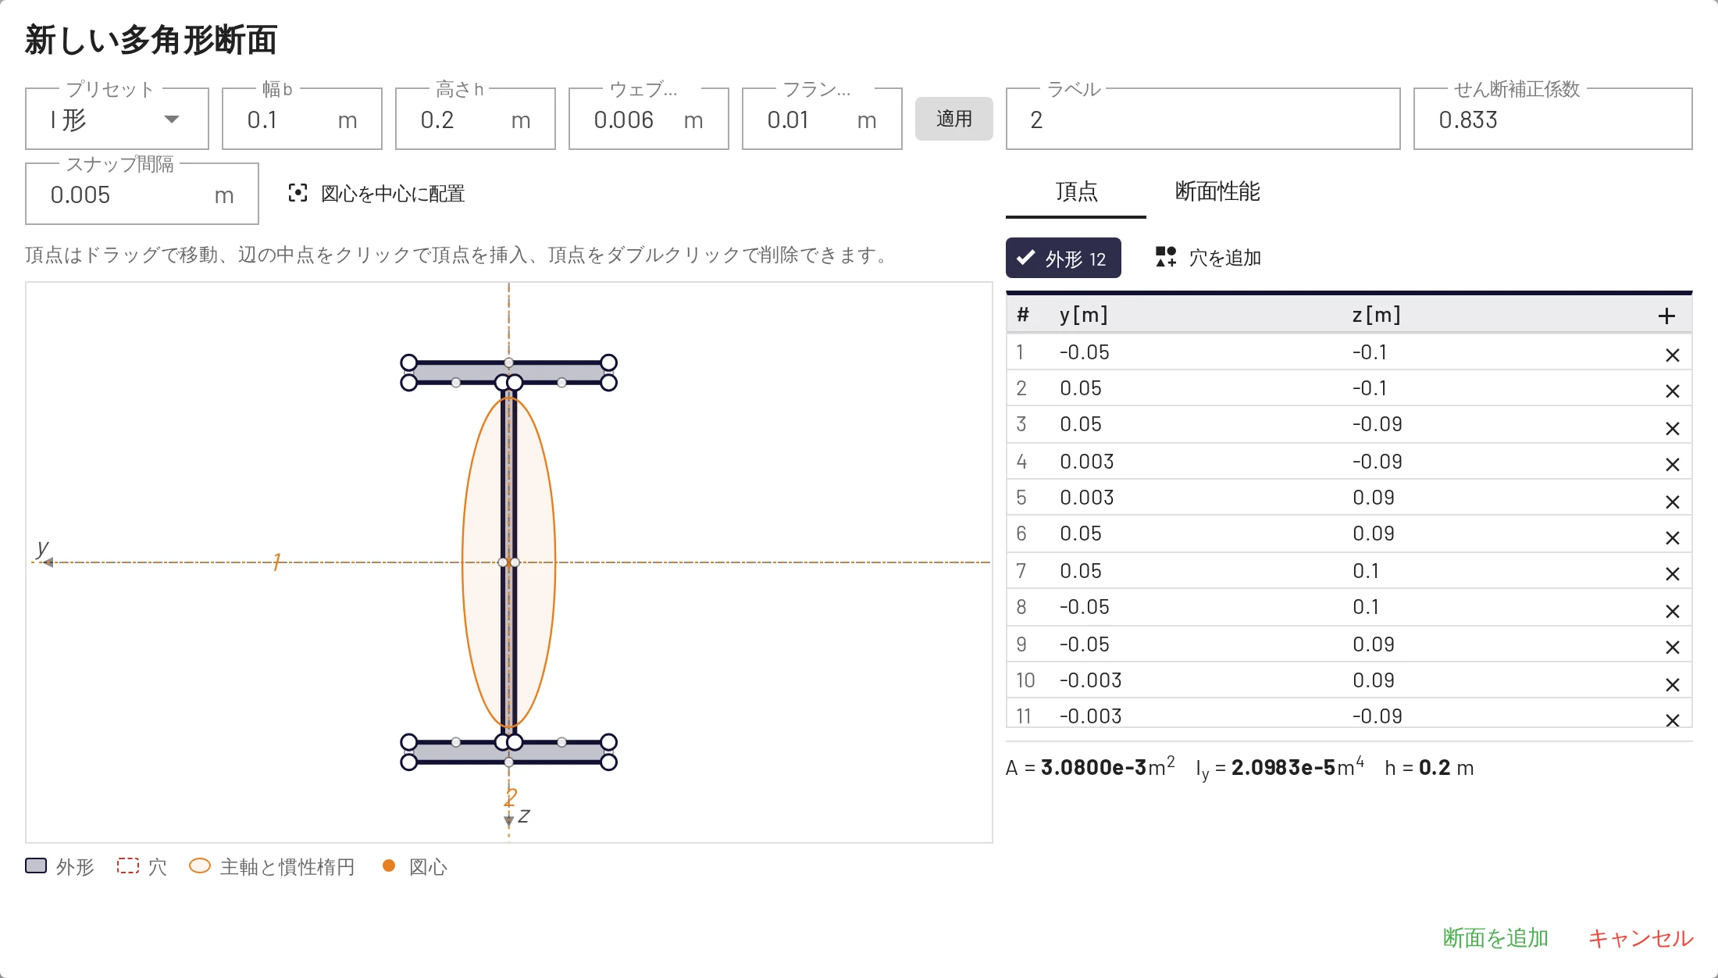The height and width of the screenshot is (978, 1718).
Task: Click the 図心 orange legend dot
Action: (x=388, y=866)
